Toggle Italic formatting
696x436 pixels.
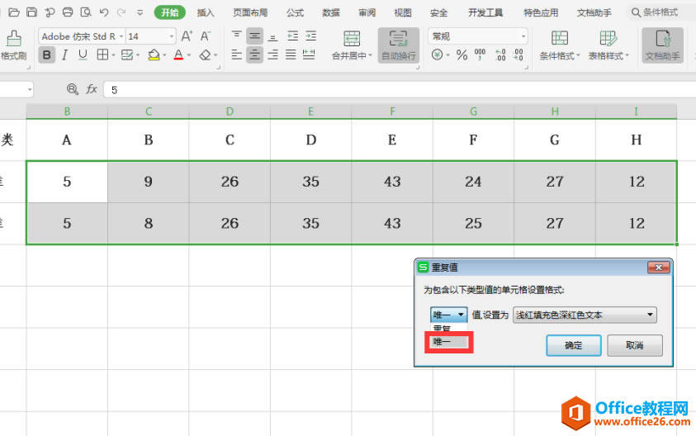pyautogui.click(x=64, y=55)
